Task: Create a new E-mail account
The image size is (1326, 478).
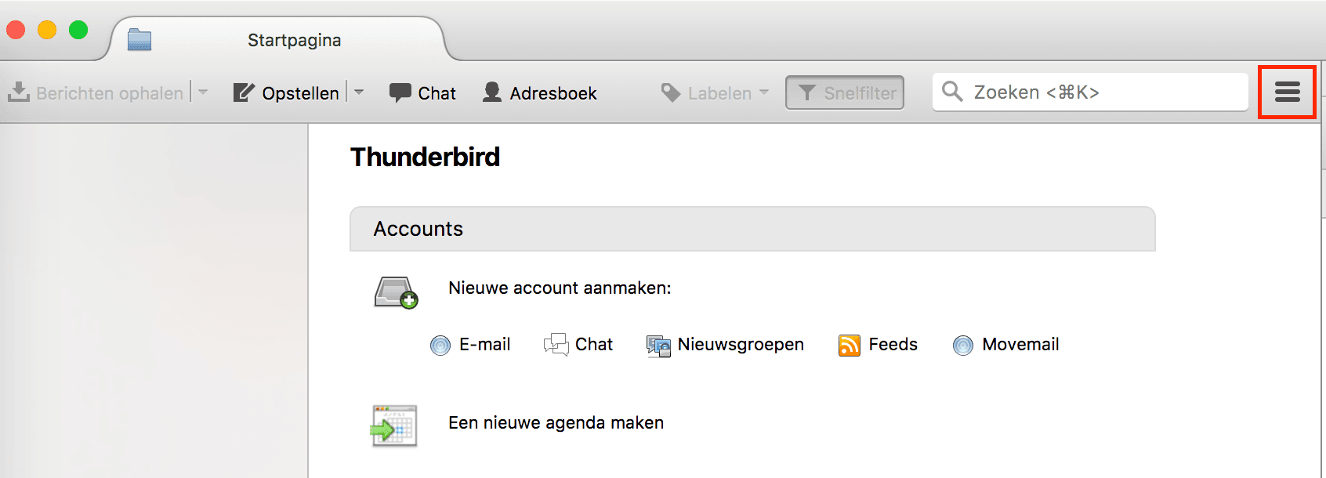Action: [471, 345]
